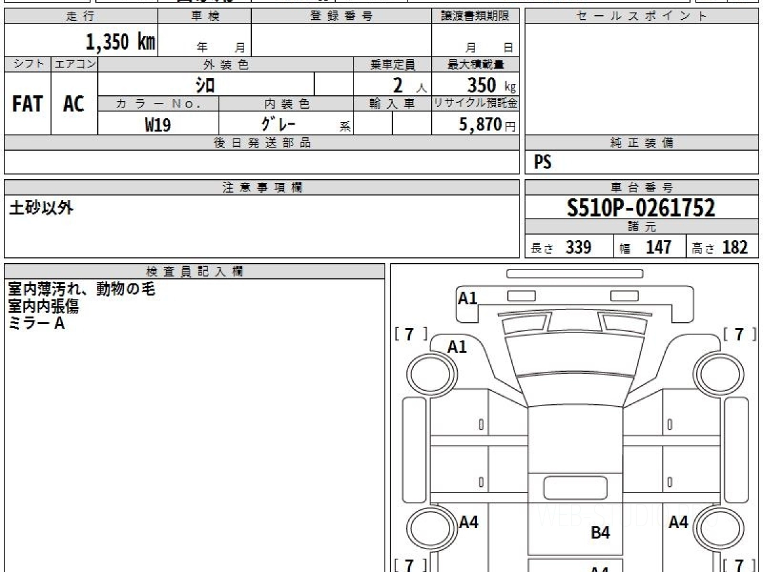Click the リサイクル預託金 header
Screen dimensions: 763x572
(x=476, y=104)
